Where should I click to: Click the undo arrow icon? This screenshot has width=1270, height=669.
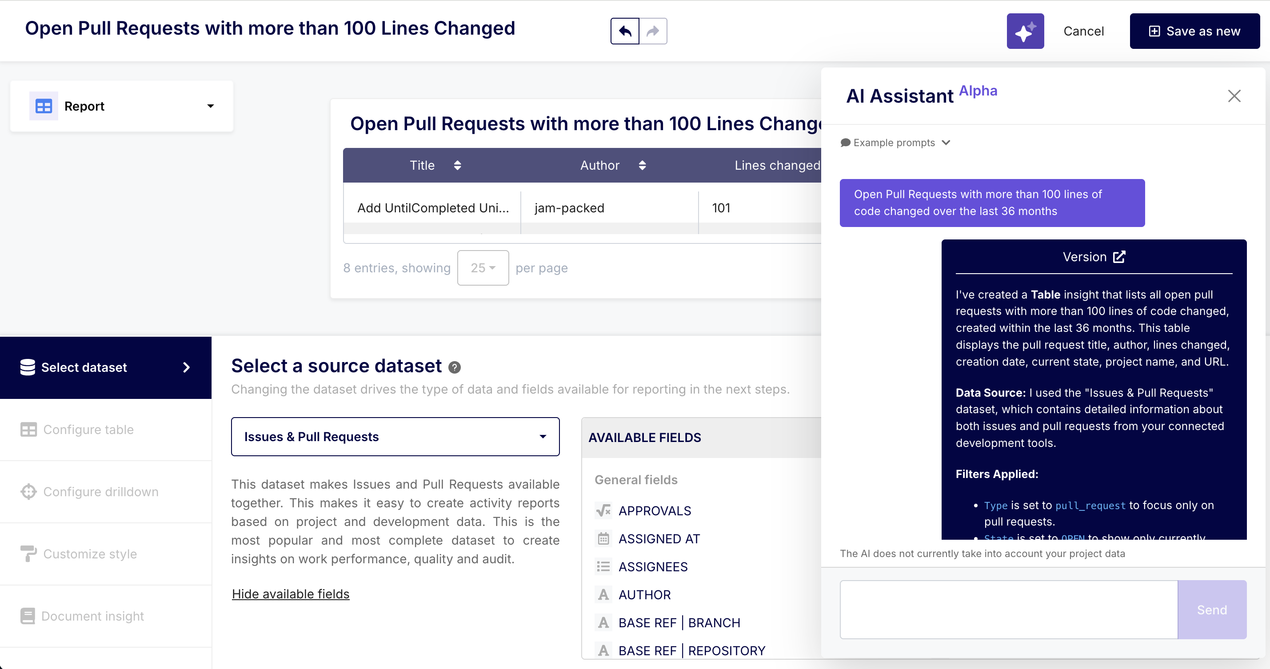click(x=625, y=31)
